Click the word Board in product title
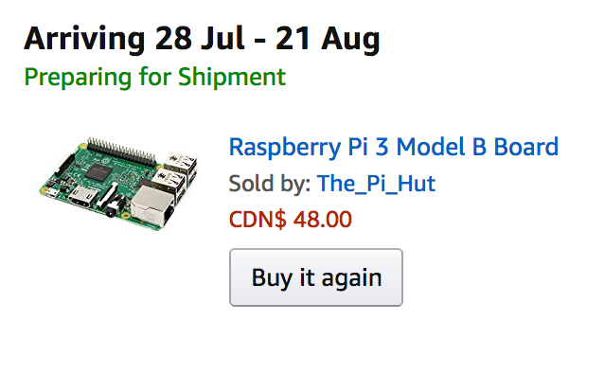The width and height of the screenshot is (604, 392). (526, 147)
